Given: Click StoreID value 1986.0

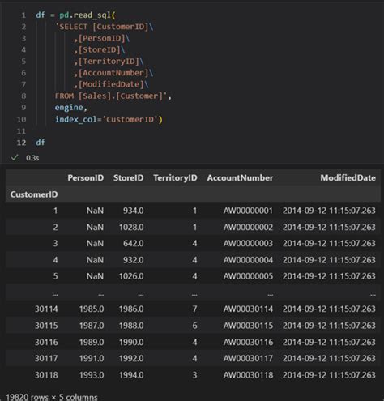Looking at the screenshot, I should (x=131, y=309).
